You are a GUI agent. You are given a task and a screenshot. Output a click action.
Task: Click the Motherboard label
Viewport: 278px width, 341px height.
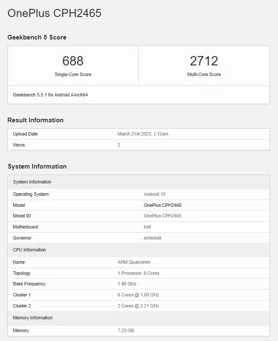click(25, 227)
